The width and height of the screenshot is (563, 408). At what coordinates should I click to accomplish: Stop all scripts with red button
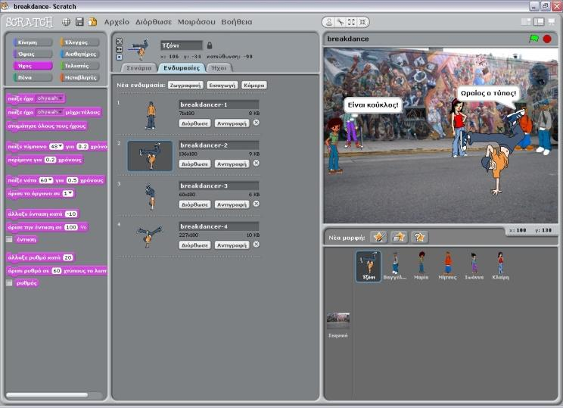(547, 39)
